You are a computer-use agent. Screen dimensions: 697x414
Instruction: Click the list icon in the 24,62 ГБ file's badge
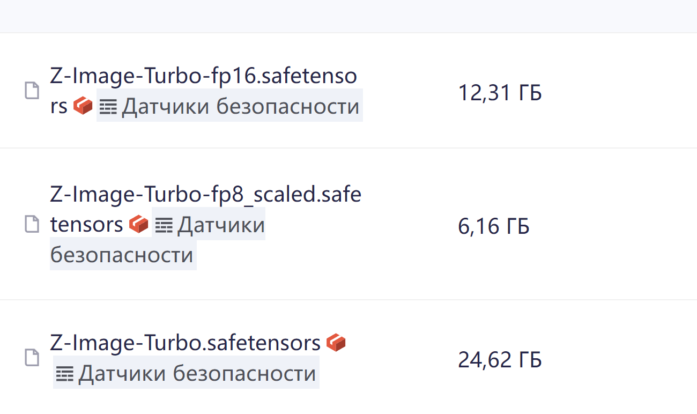click(65, 374)
